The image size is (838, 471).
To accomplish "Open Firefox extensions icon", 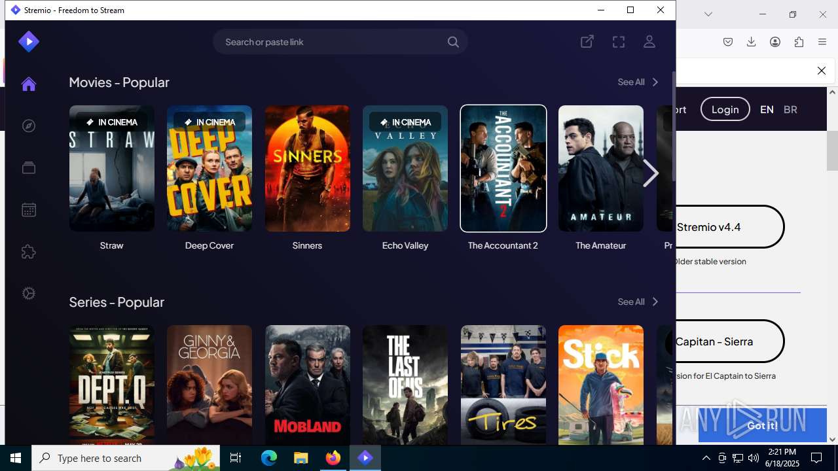I will tap(799, 42).
